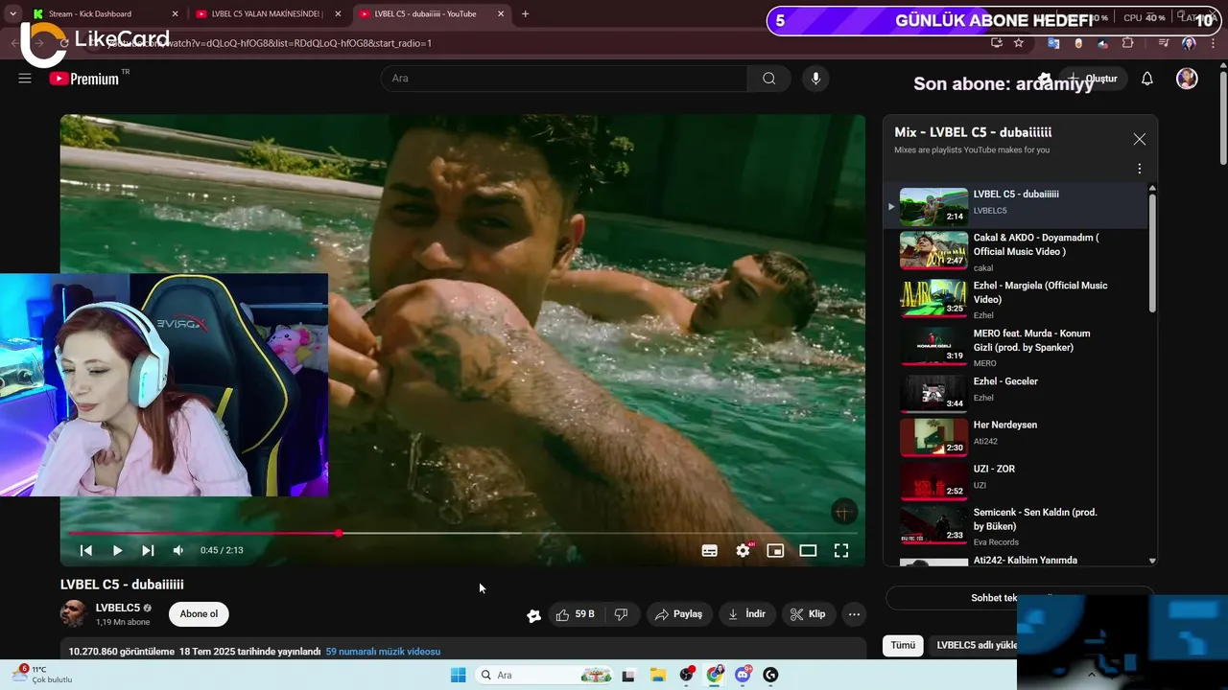
Task: Skip to previous video in player
Action: 86,550
